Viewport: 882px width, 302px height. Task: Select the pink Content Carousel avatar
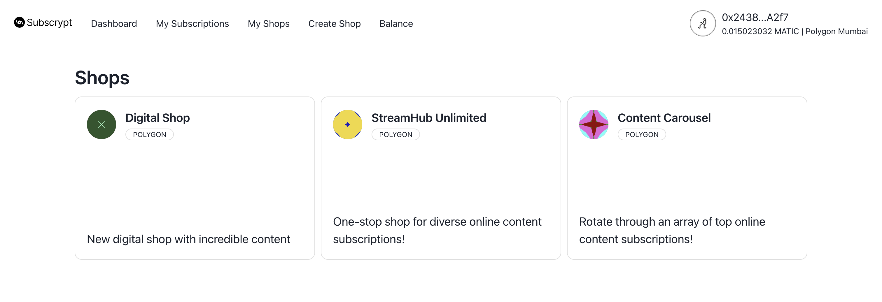(x=594, y=124)
